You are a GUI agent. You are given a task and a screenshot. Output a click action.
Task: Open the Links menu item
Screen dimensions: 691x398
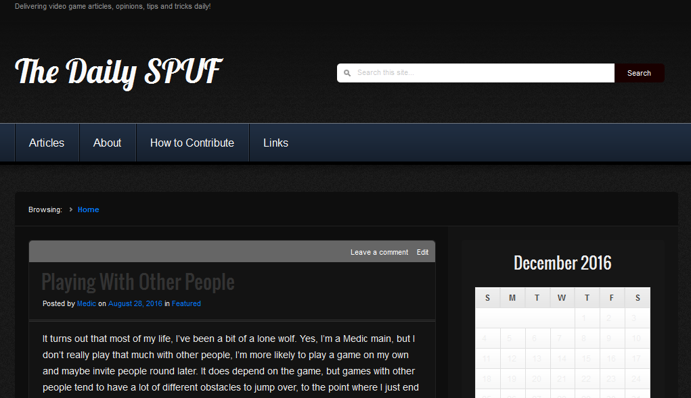(276, 143)
